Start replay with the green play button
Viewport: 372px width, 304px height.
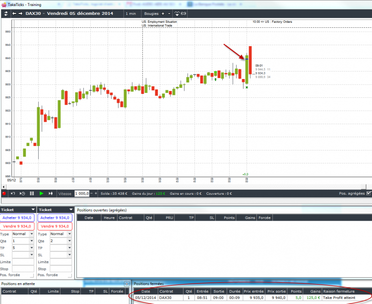point(41,193)
